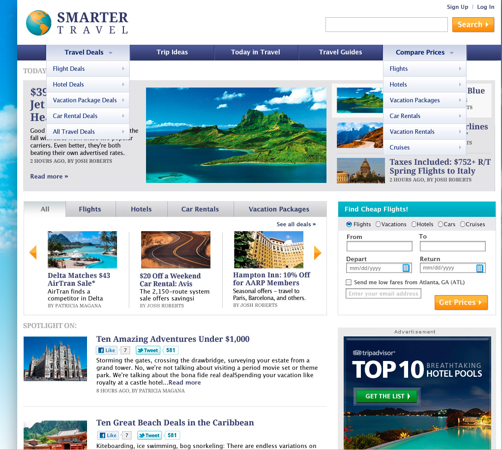Click the domed building Italy flights thumbnail
Screen dimensions: 502x450
(x=361, y=170)
